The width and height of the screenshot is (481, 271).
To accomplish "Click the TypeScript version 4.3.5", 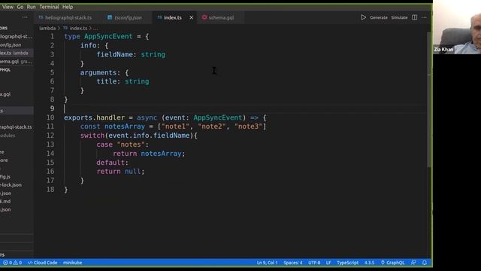I will (x=369, y=263).
